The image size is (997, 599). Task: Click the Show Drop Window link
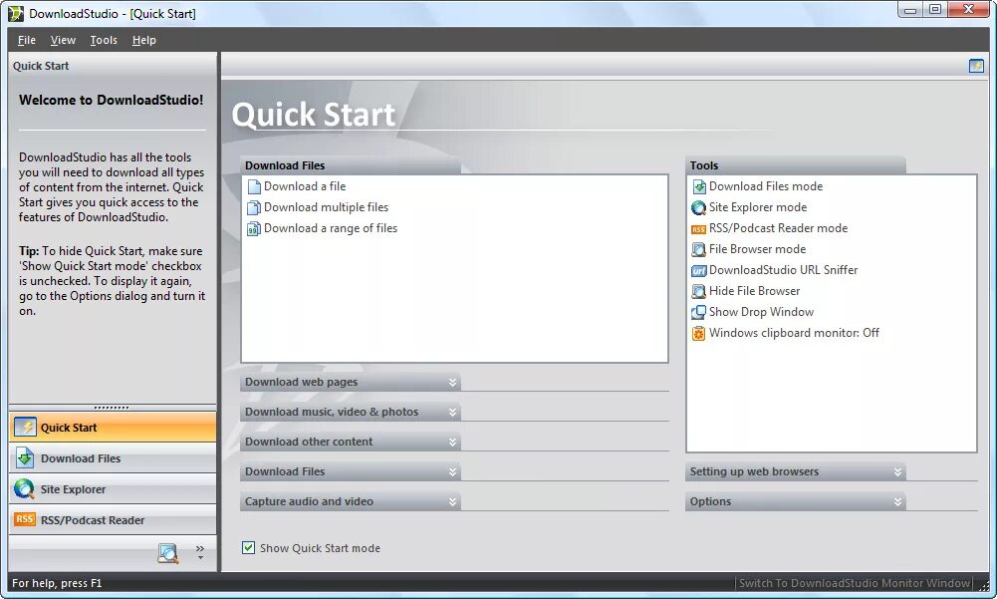click(762, 312)
